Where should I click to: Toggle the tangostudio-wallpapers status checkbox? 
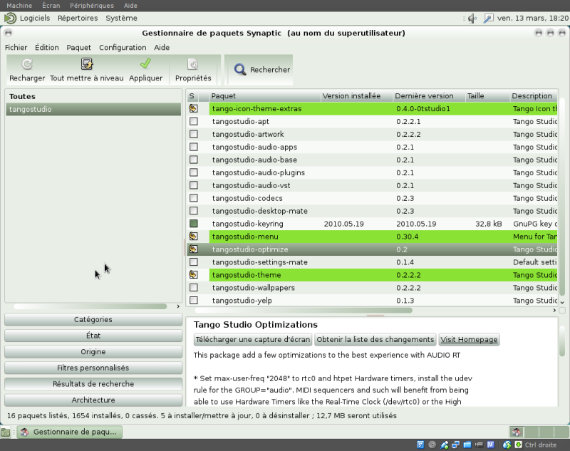click(194, 287)
